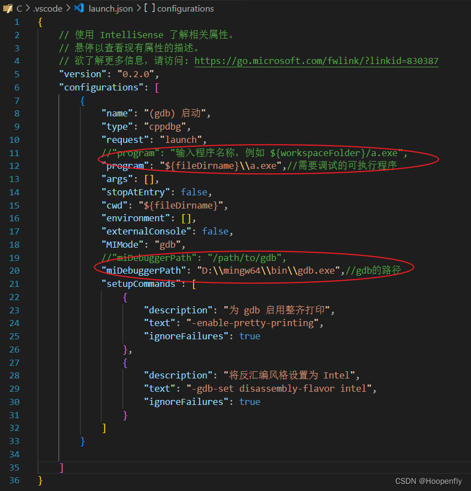
Task: Click the false value of stopAtEntry
Action: pyautogui.click(x=194, y=192)
